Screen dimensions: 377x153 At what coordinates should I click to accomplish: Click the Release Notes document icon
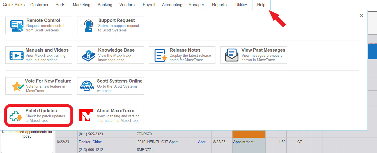[161, 55]
